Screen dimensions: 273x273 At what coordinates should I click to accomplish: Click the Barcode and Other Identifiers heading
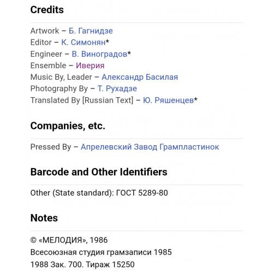pos(99,172)
